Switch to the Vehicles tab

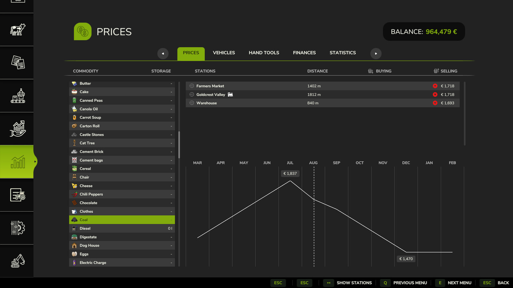click(224, 53)
